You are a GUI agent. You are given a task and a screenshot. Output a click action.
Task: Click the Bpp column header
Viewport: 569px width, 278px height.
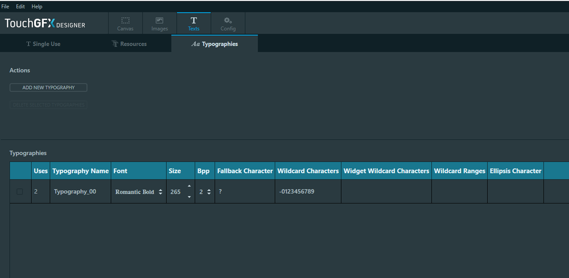tap(205, 170)
